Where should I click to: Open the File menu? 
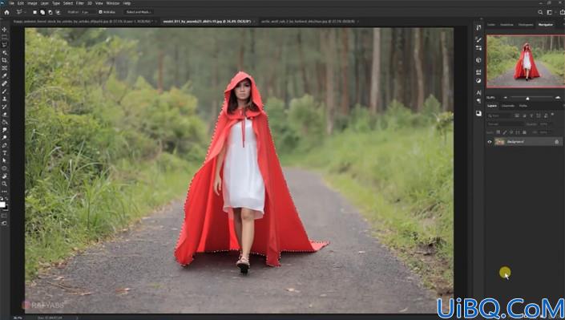[12, 3]
